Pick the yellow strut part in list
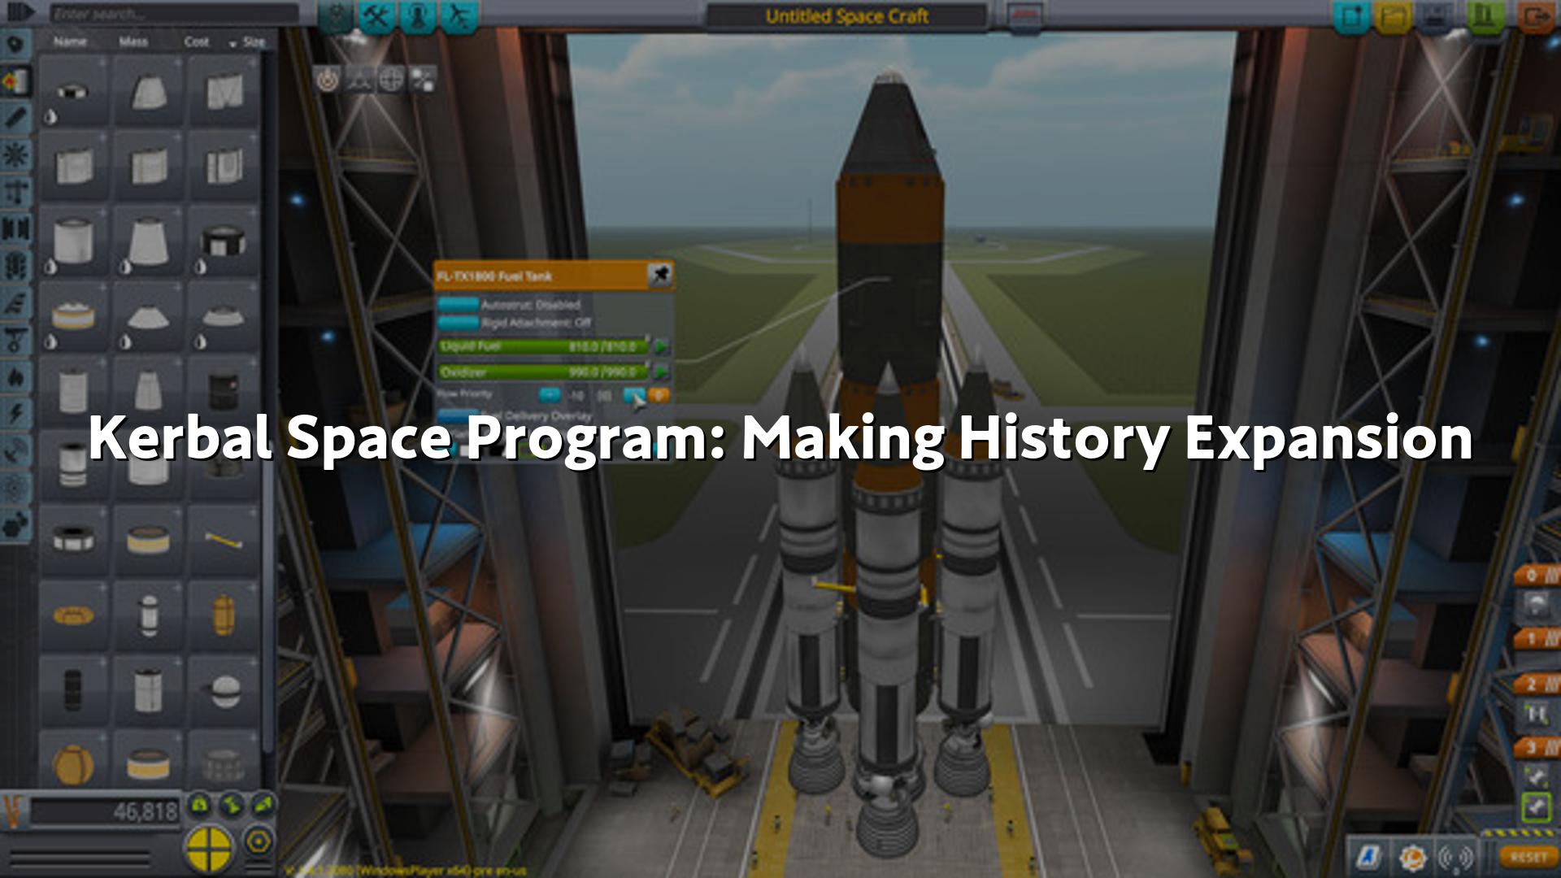Viewport: 1561px width, 878px height. [x=223, y=540]
